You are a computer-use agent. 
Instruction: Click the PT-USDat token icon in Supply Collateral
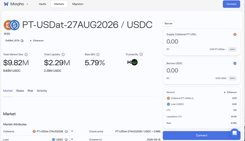(x=235, y=34)
